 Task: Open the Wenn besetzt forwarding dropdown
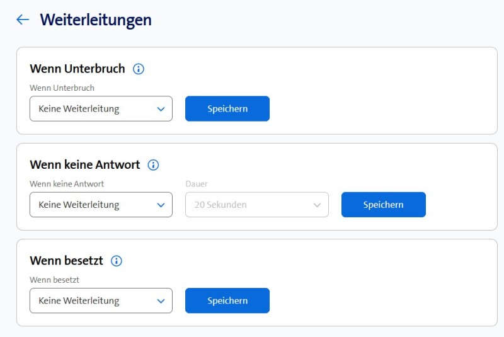[101, 300]
